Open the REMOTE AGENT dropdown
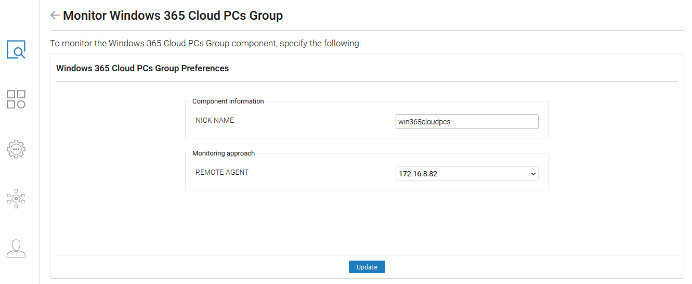The image size is (692, 284). click(467, 174)
